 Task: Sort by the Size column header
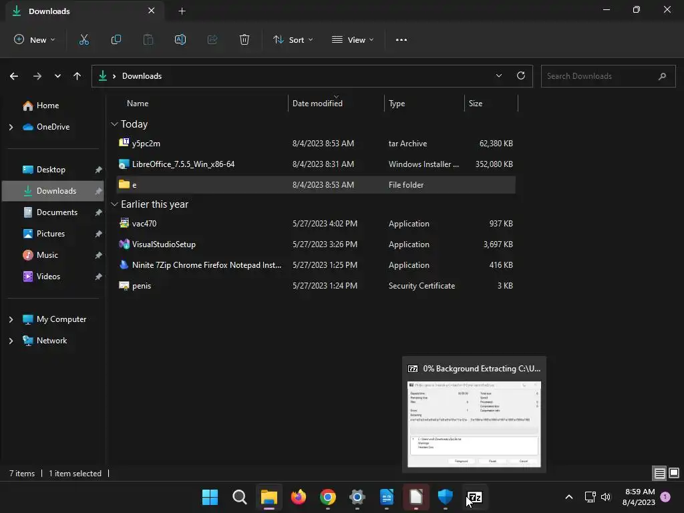476,104
